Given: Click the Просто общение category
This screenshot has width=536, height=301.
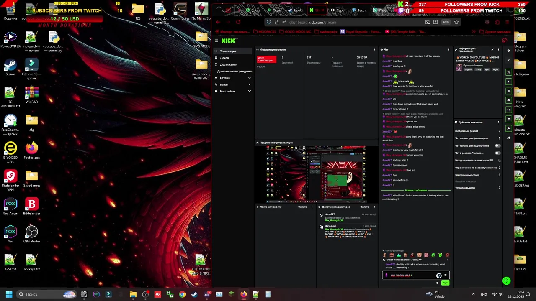Looking at the screenshot, I should 473,65.
